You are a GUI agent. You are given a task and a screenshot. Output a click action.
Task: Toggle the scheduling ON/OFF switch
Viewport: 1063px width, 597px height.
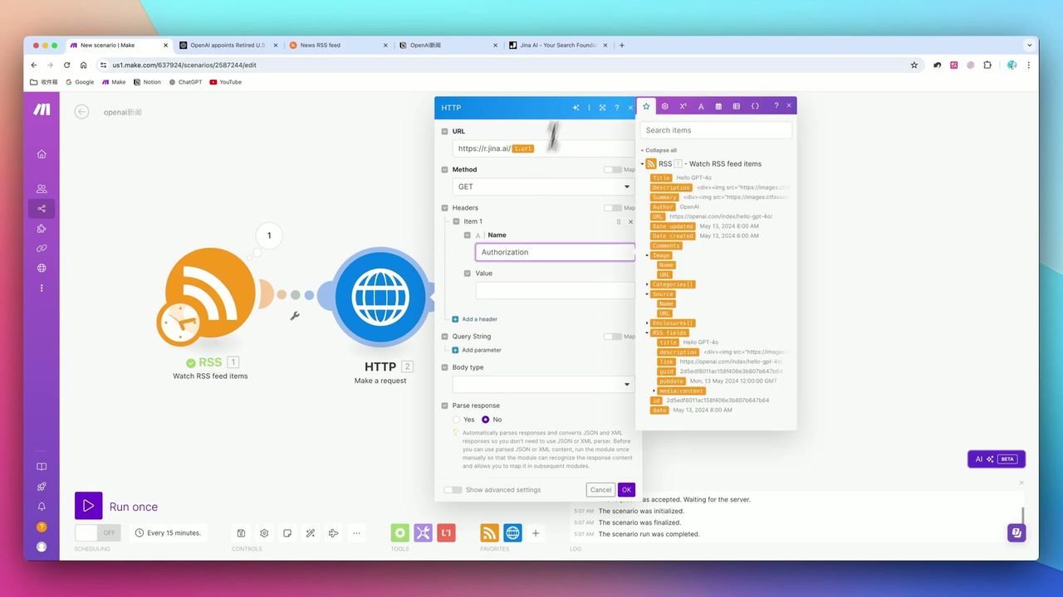[97, 533]
